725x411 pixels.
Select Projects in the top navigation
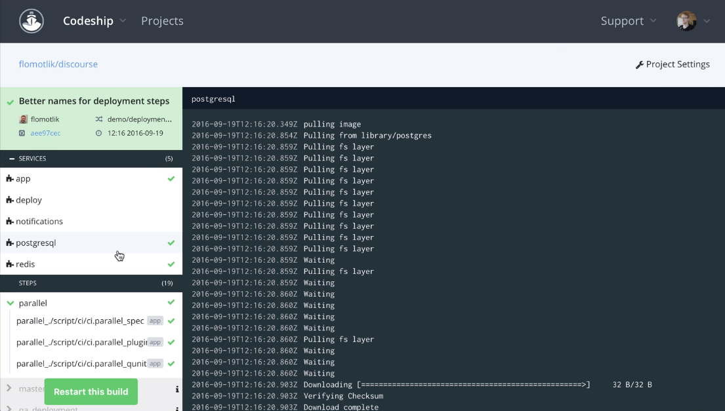pyautogui.click(x=162, y=20)
